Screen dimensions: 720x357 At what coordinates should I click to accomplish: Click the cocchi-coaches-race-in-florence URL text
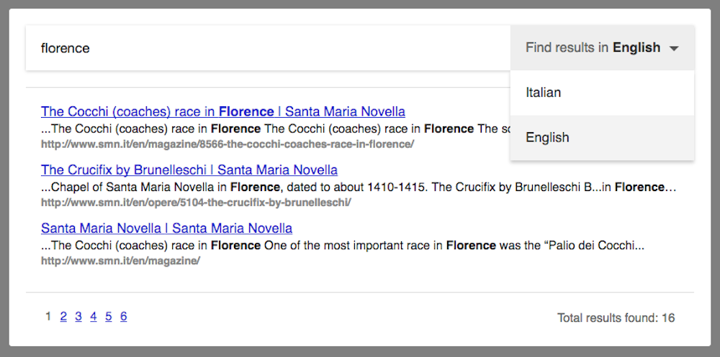[227, 144]
